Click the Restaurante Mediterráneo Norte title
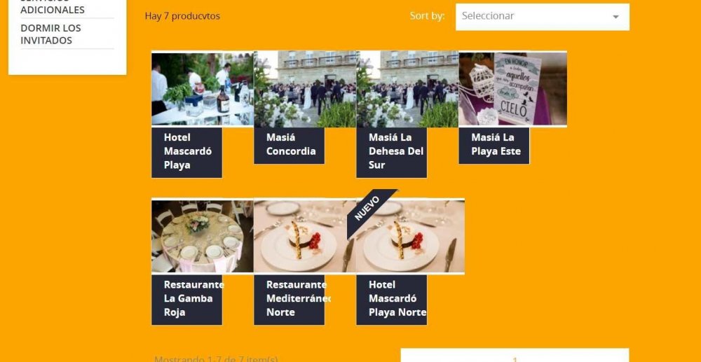The image size is (701, 362). pyautogui.click(x=298, y=298)
